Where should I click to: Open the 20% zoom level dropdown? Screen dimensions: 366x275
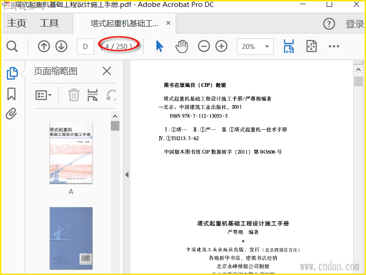255,47
